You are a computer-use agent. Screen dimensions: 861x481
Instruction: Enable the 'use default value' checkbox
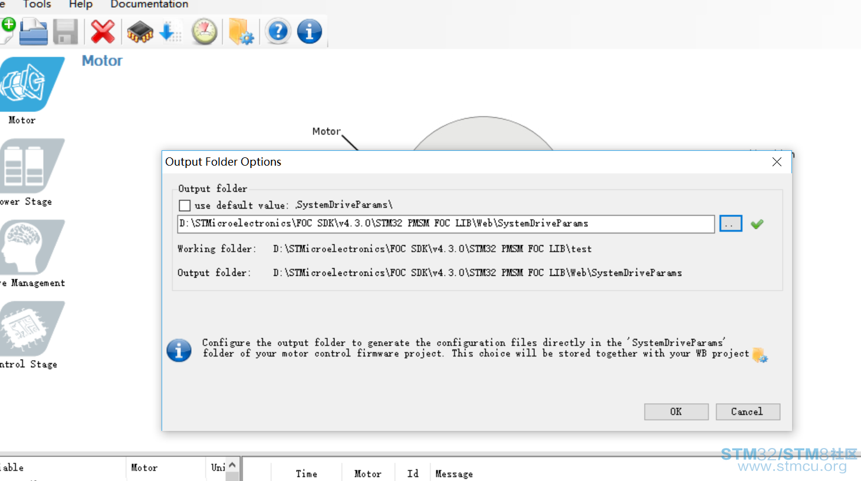click(x=185, y=206)
